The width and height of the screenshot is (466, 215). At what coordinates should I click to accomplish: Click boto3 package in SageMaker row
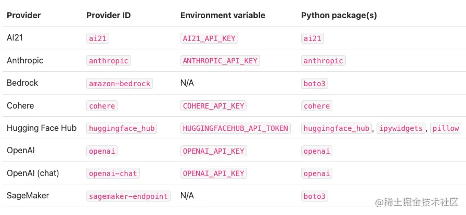(315, 196)
